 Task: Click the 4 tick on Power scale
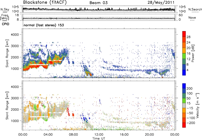[x=187, y=70]
